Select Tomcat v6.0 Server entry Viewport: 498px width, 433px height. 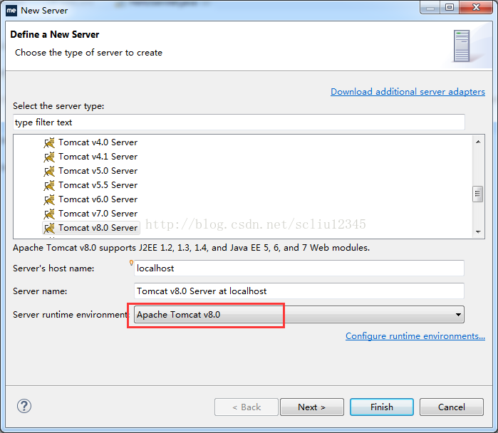(98, 199)
